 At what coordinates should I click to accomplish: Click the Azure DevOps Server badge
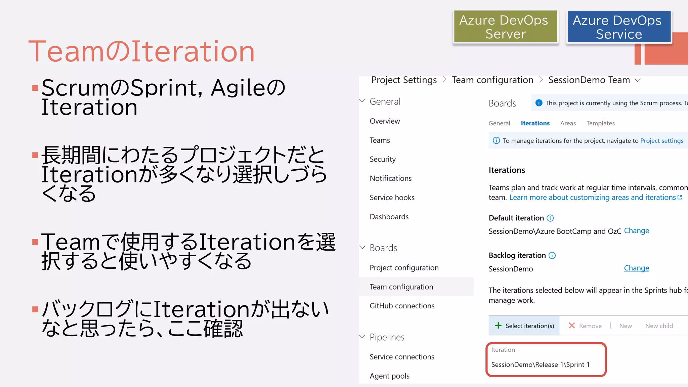coord(506,27)
